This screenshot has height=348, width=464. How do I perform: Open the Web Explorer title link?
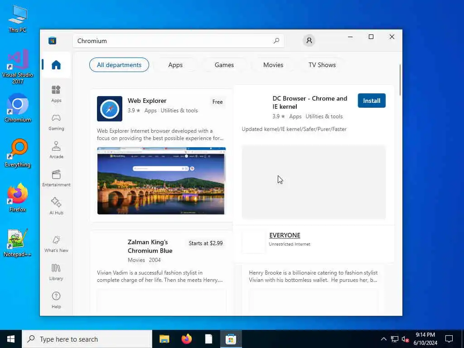[147, 101]
